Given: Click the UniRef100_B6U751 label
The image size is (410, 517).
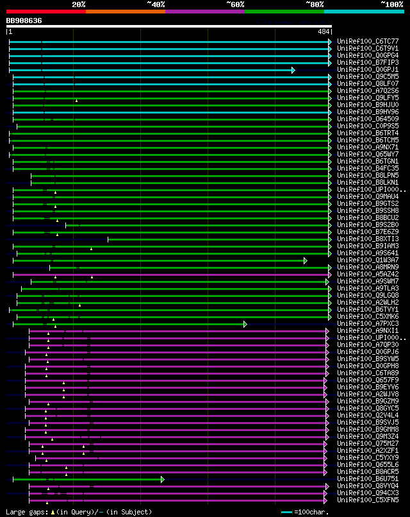Looking at the screenshot, I should click(x=368, y=479).
